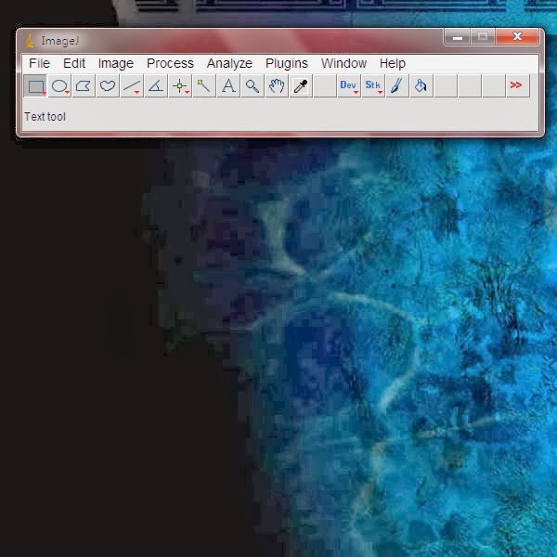The image size is (557, 557).
Task: Open the Dev developer menu tool
Action: pos(349,85)
